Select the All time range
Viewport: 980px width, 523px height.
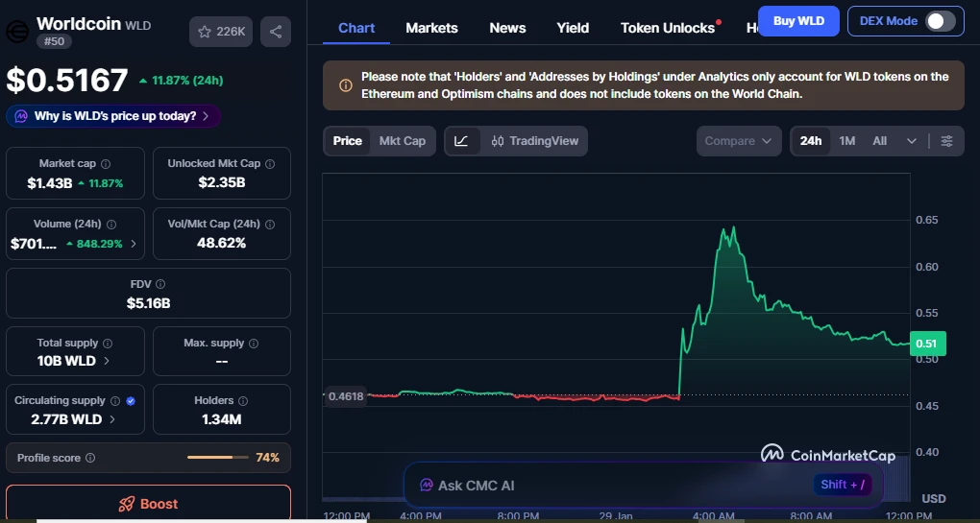click(879, 141)
